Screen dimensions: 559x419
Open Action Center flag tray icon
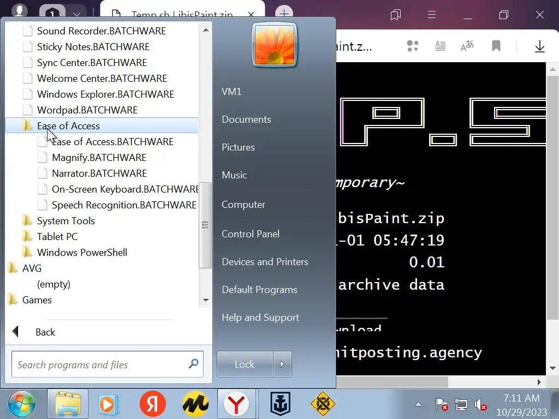441,405
